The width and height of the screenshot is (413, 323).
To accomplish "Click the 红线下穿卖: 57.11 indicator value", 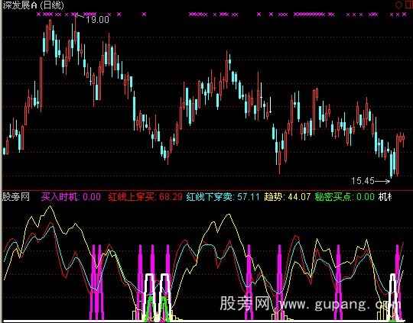I will coord(223,197).
